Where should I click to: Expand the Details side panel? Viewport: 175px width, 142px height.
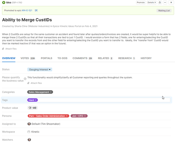[x=152, y=3]
